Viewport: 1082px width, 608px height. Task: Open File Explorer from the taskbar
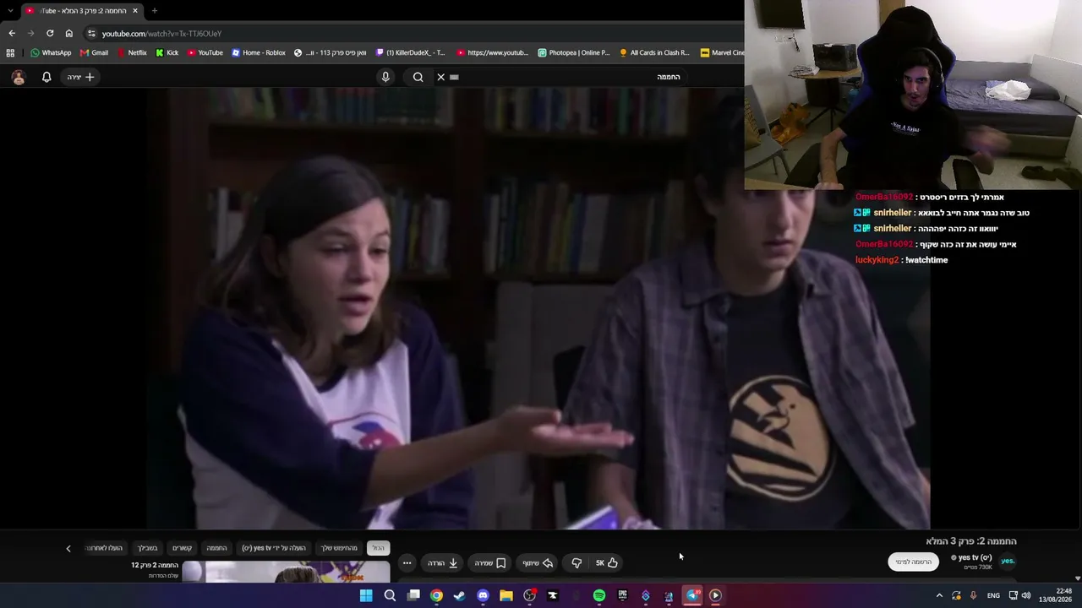(505, 595)
